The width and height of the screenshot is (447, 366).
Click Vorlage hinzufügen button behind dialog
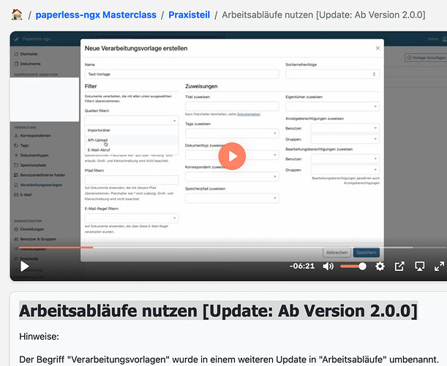click(426, 58)
